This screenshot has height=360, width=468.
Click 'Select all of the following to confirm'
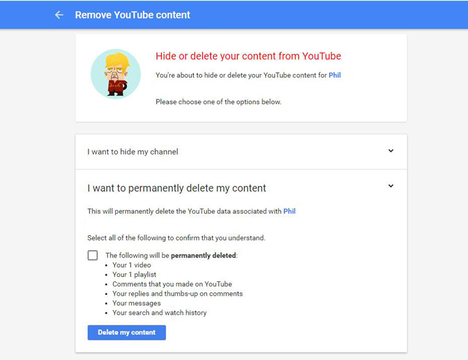pyautogui.click(x=176, y=238)
